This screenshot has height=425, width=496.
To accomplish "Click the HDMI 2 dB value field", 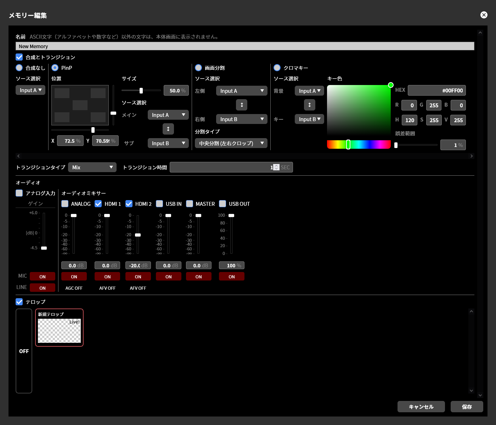I will [138, 265].
